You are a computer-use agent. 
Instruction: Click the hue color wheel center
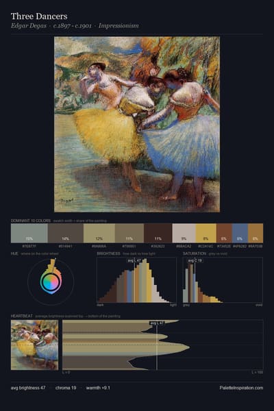coord(51,282)
